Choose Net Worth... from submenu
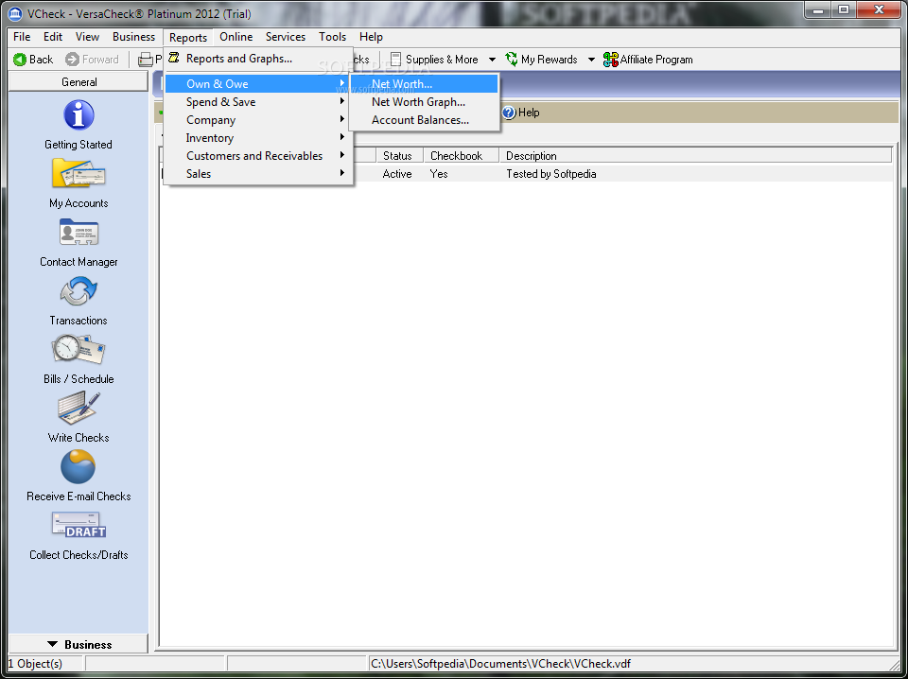The width and height of the screenshot is (908, 679). [425, 84]
